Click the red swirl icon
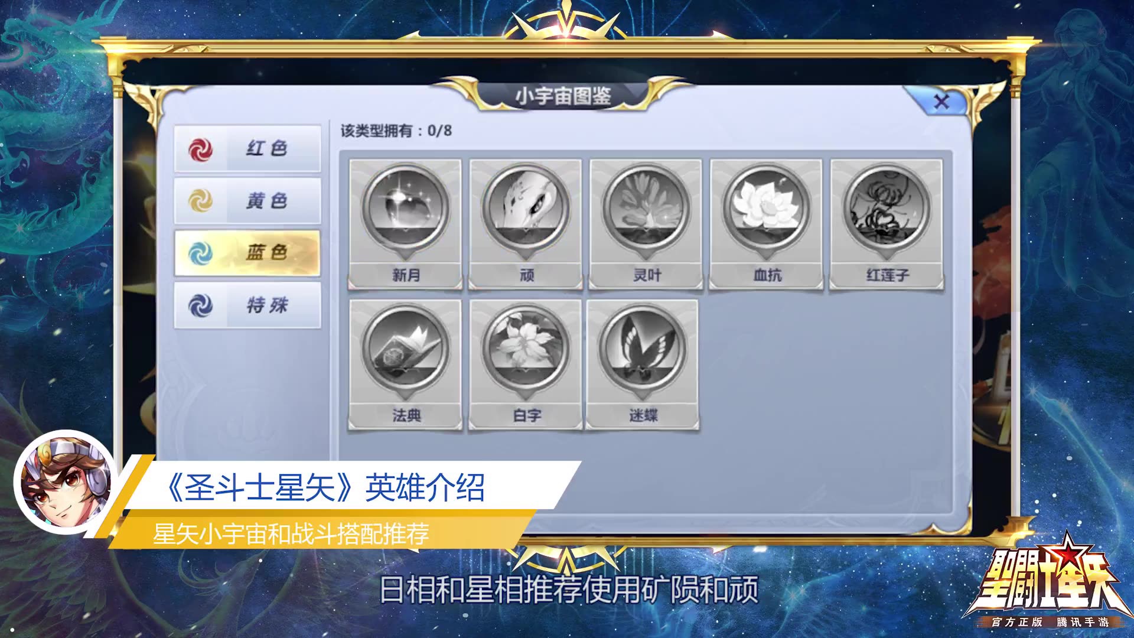This screenshot has width=1134, height=638. click(x=200, y=149)
